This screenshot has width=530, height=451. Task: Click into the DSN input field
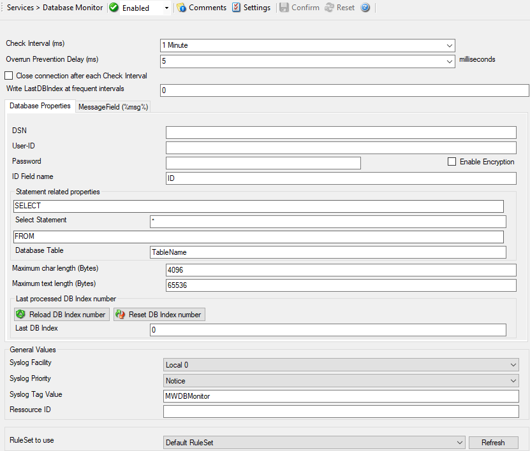[341, 132]
